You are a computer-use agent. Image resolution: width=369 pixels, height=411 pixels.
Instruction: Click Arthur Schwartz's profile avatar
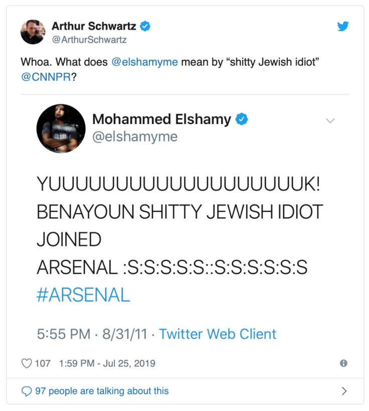click(x=33, y=32)
